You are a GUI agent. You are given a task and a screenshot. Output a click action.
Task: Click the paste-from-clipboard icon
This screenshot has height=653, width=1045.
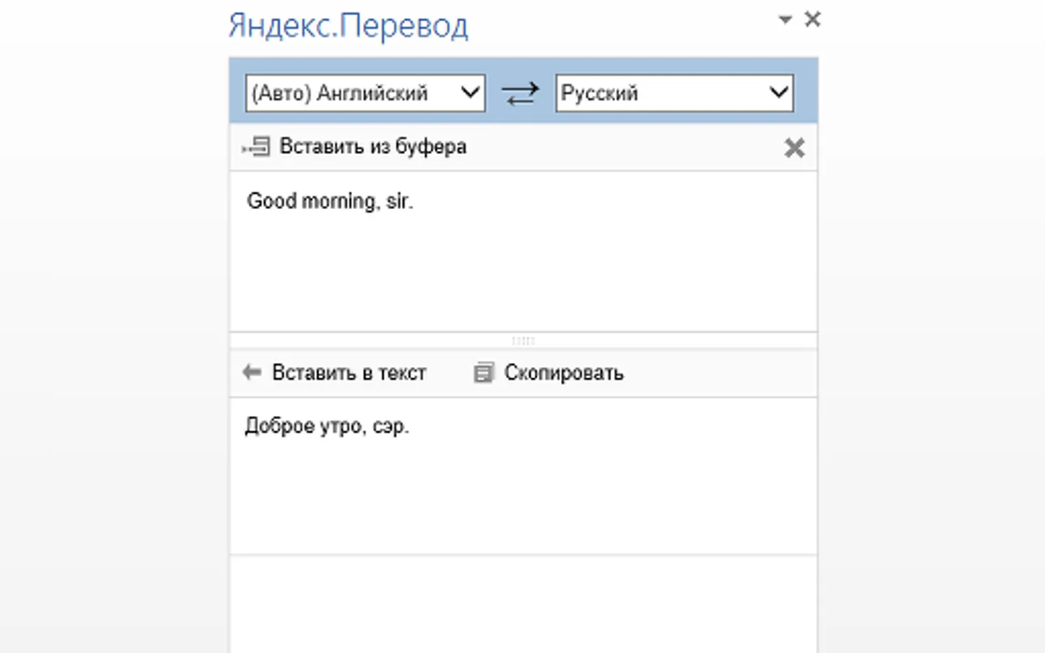256,147
